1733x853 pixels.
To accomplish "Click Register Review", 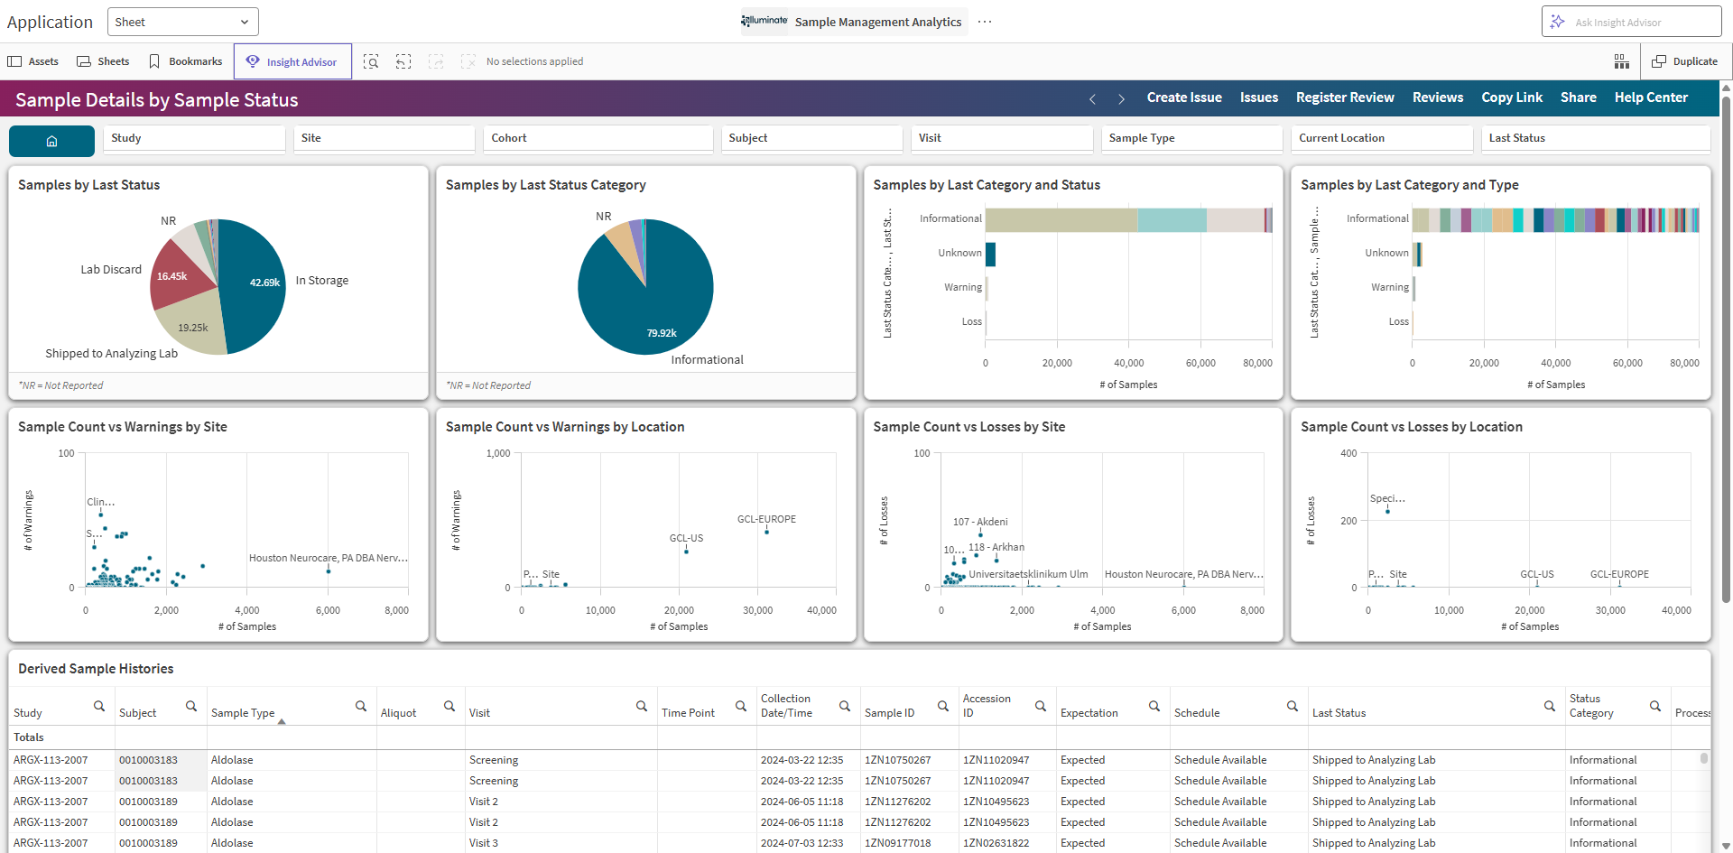I will pyautogui.click(x=1345, y=97).
